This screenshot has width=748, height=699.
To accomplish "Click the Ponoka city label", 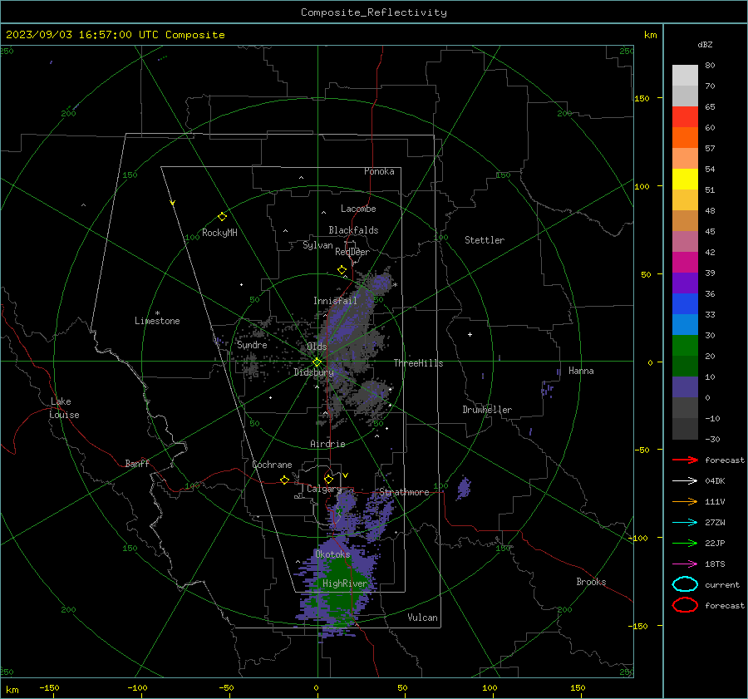I will pos(379,171).
